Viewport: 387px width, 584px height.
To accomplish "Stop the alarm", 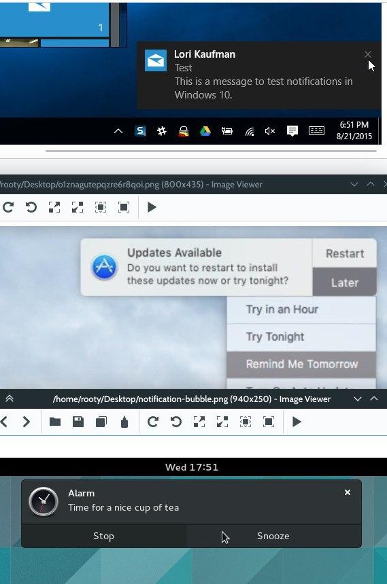I will [x=103, y=536].
